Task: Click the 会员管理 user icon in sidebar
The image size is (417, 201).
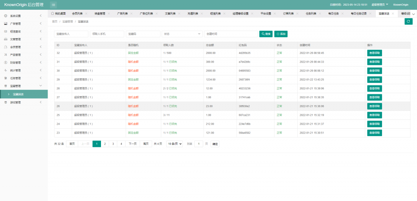Action: pyautogui.click(x=5, y=47)
